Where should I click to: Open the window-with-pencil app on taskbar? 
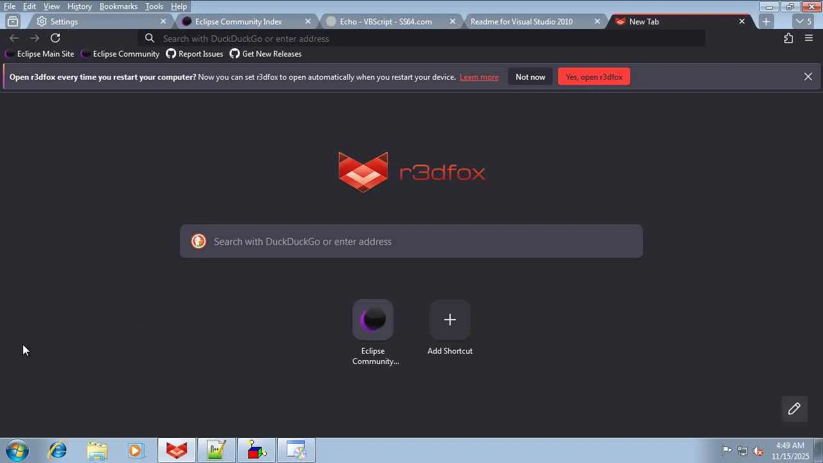coord(296,451)
